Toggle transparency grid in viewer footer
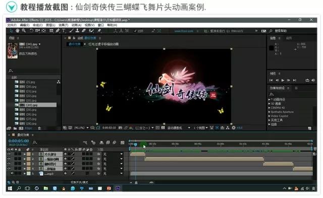323x198 pixels. tap(163, 128)
